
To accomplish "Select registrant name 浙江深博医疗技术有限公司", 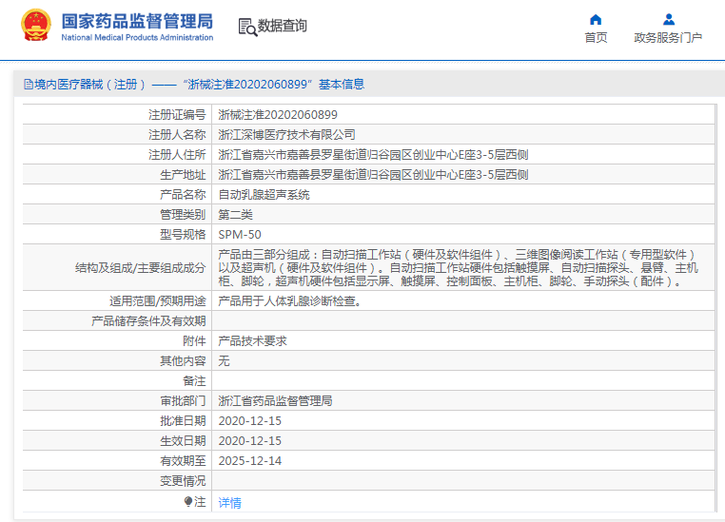I will pos(286,135).
